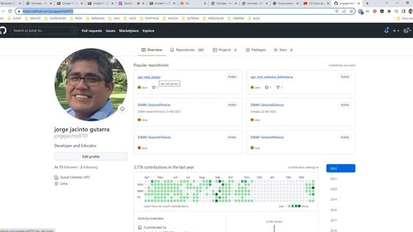Screen dimensions: 413x232
Task: Open the DAWI-Sesion04Inicio repository
Action: coord(267,137)
